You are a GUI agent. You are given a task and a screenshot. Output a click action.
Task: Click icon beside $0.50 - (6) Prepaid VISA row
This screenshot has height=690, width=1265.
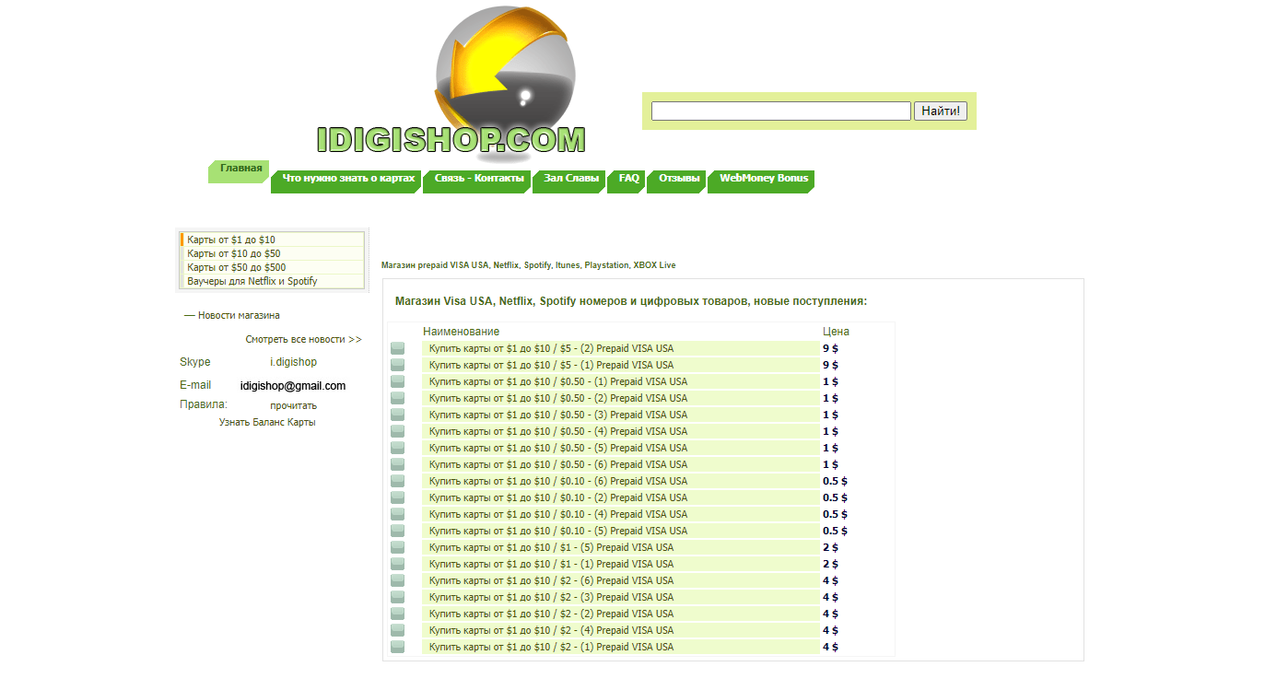coord(398,464)
